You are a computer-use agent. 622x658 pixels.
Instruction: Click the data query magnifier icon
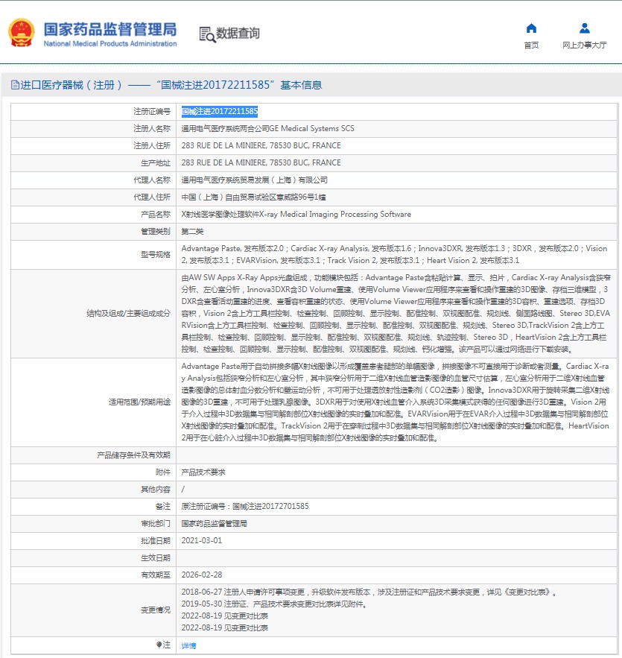207,34
